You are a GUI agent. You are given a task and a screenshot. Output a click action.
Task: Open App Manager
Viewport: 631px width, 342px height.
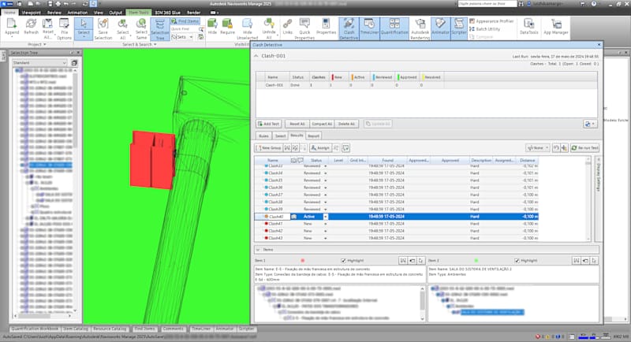[556, 27]
